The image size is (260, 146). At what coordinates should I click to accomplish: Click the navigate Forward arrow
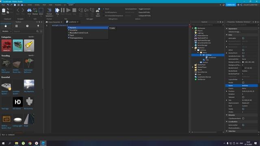[x=23, y=10]
